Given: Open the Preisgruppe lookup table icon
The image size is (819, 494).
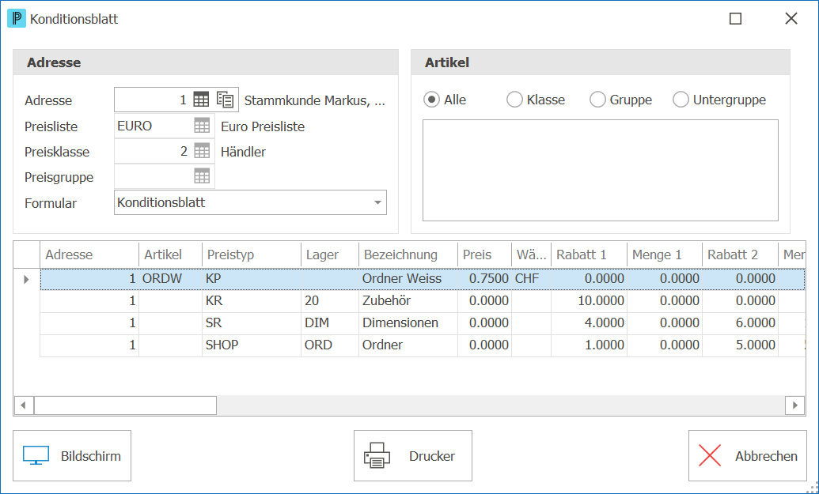Looking at the screenshot, I should [202, 176].
